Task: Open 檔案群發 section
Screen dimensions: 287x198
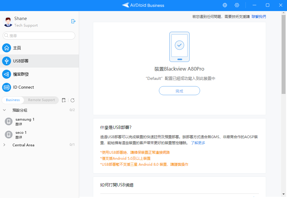Action: (x=39, y=74)
